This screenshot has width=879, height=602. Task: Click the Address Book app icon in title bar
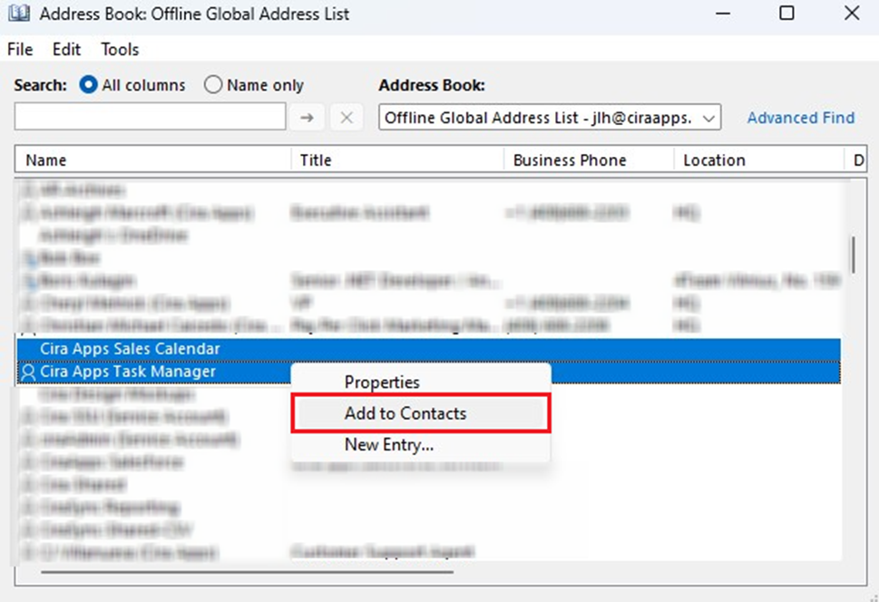pyautogui.click(x=19, y=13)
